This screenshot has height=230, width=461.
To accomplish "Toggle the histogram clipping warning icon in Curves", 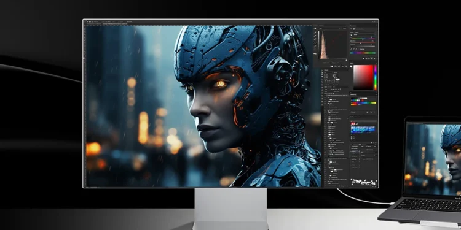I will pos(315,54).
